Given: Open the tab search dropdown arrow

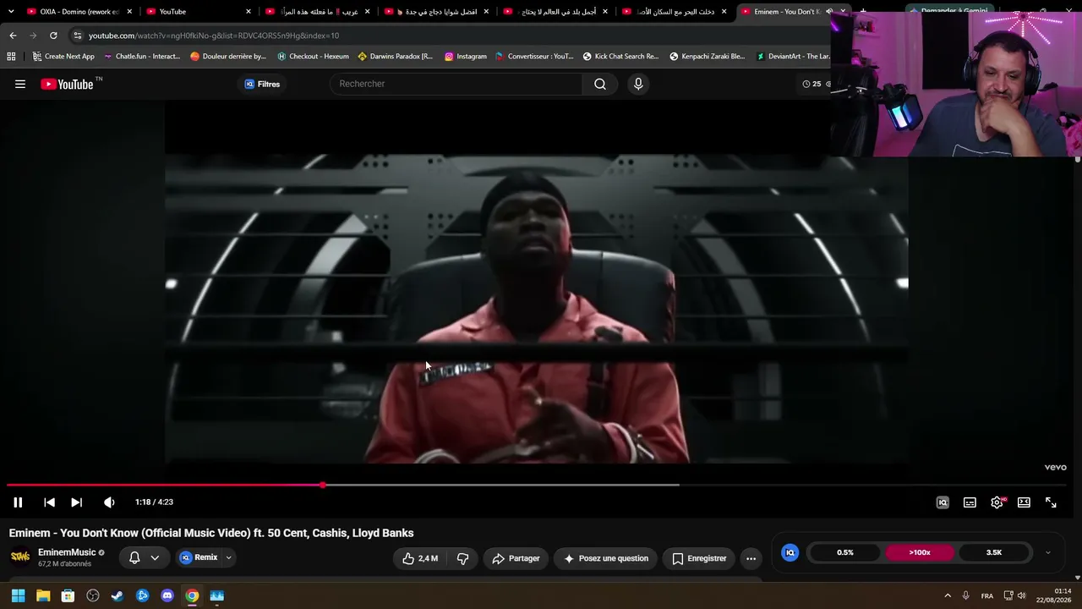Looking at the screenshot, I should click(x=11, y=12).
